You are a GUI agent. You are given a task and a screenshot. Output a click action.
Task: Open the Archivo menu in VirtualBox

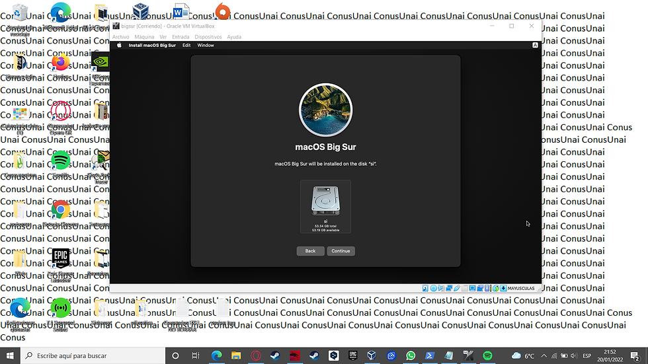120,37
